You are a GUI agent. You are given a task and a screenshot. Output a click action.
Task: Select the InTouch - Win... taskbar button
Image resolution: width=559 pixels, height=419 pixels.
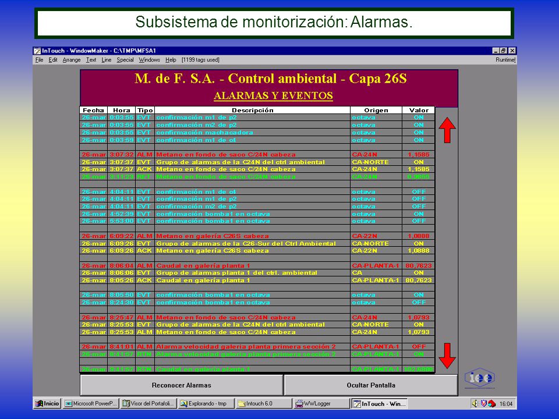point(379,403)
